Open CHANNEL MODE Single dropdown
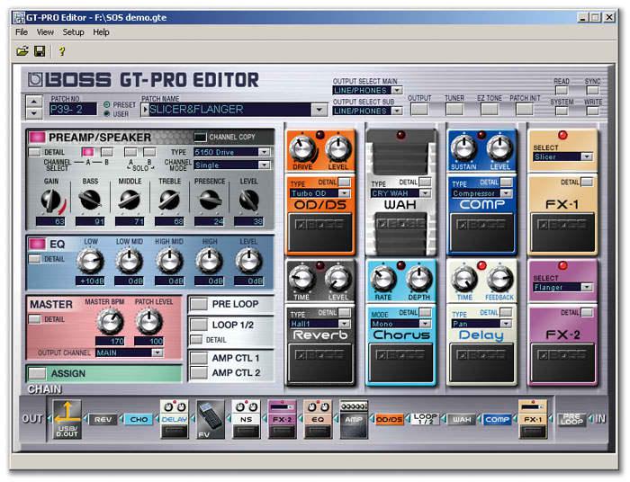This screenshot has width=630, height=482. click(264, 165)
